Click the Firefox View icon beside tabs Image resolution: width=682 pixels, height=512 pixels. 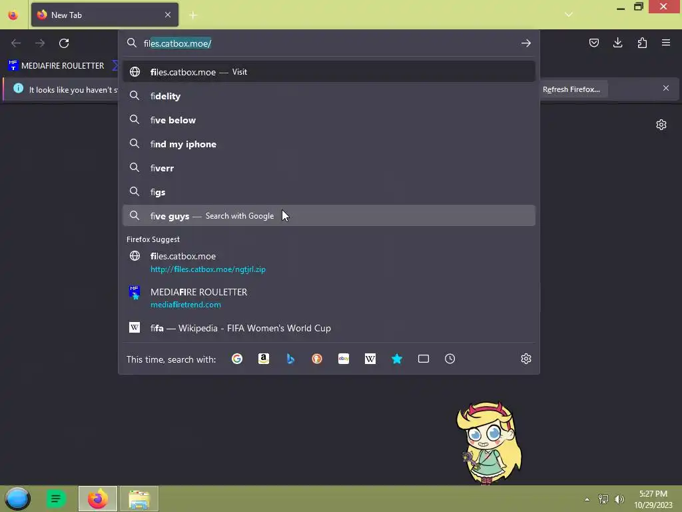point(13,15)
